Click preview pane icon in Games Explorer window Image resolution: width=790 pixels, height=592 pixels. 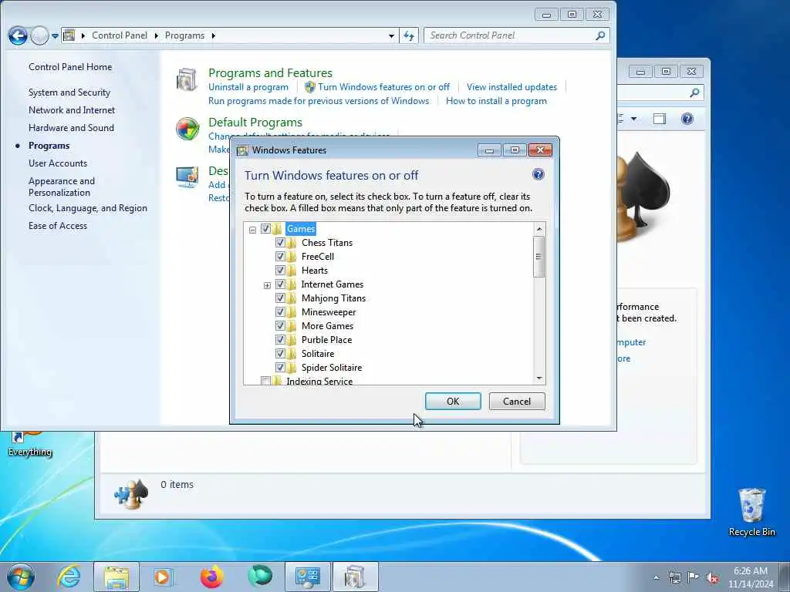coord(659,119)
